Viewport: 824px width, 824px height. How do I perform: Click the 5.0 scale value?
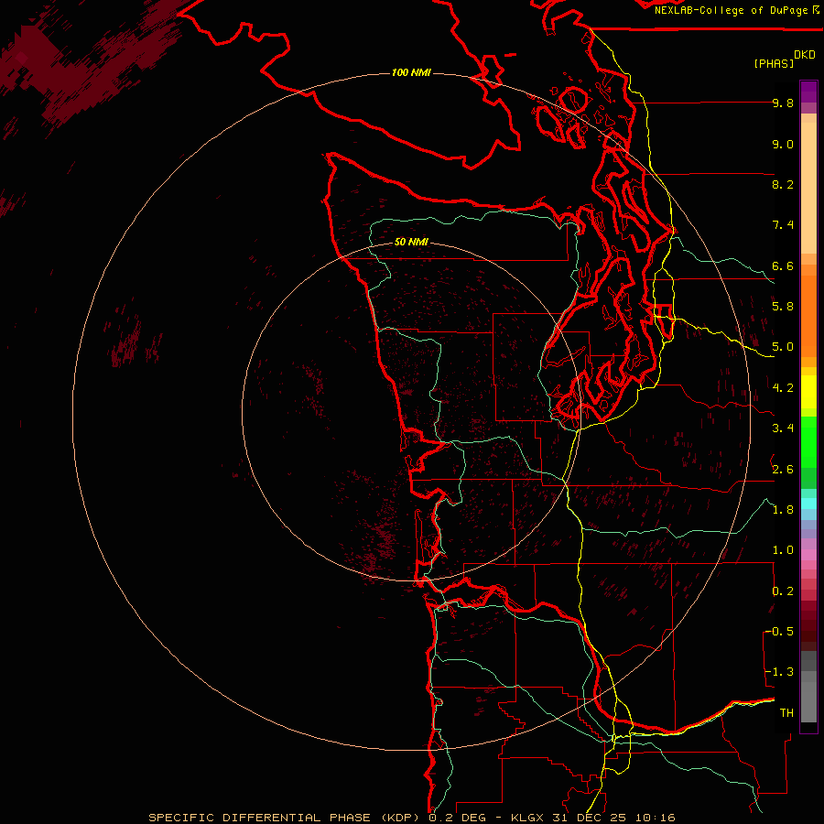click(x=783, y=347)
